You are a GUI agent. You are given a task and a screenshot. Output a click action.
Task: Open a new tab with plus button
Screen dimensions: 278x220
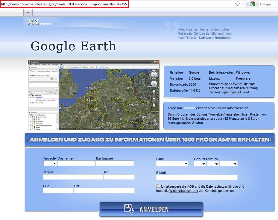28,12
